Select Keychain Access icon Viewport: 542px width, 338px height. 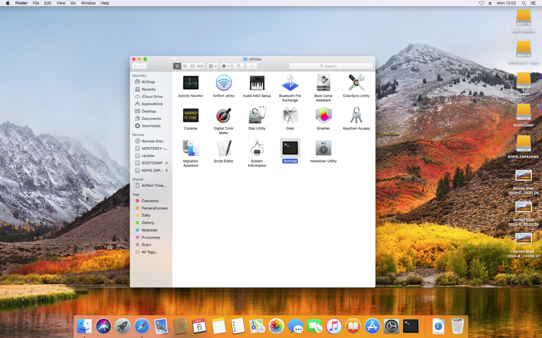[x=356, y=116]
